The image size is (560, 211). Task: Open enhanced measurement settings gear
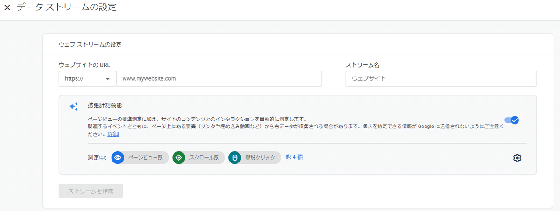(x=517, y=158)
